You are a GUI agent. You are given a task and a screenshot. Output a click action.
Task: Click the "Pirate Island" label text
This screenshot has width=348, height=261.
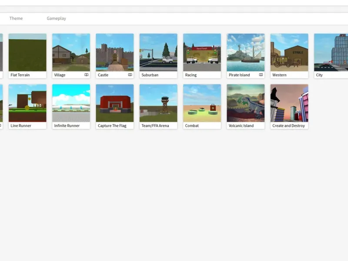point(239,75)
